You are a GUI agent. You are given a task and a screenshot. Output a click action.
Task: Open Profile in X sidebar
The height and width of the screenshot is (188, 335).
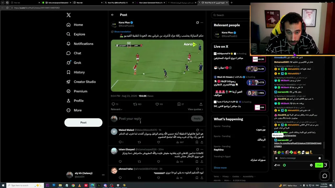[75, 101]
